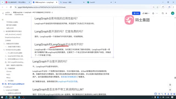The width and height of the screenshot is (176, 99).
Task: Close the fastapi search tab
Action: (x=84, y=2)
